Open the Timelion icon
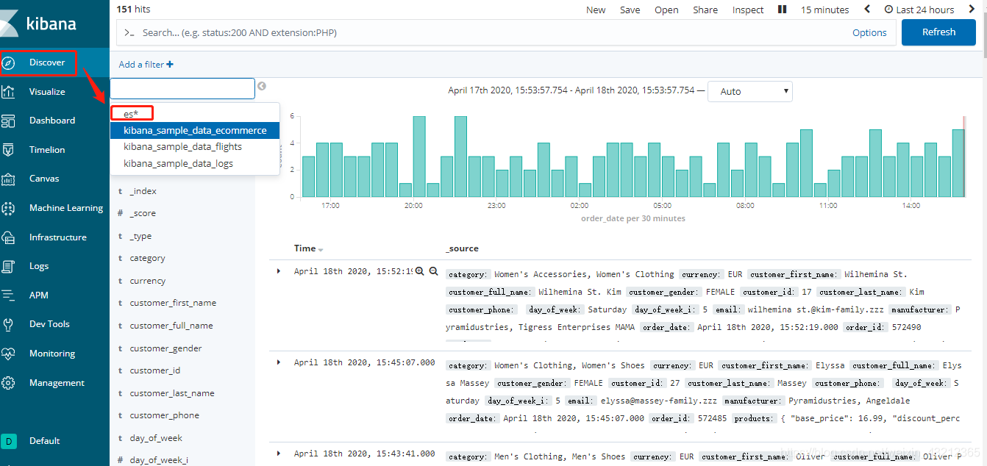Image resolution: width=987 pixels, height=466 pixels. tap(9, 150)
